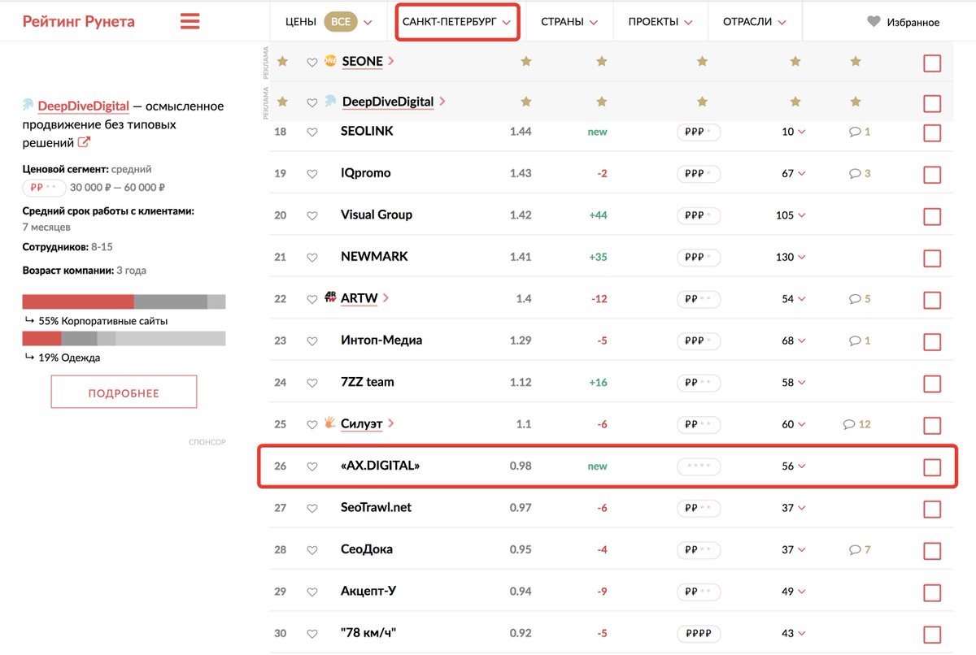Select IQpromo comparison checkbox
The width and height of the screenshot is (976, 655).
coord(932,175)
